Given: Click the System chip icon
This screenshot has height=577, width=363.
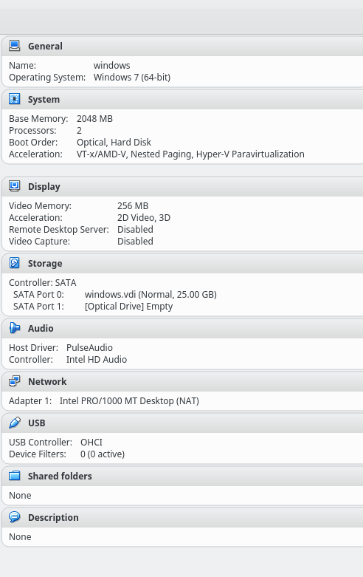Looking at the screenshot, I should click(14, 99).
